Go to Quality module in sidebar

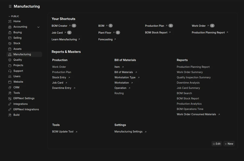[24, 60]
